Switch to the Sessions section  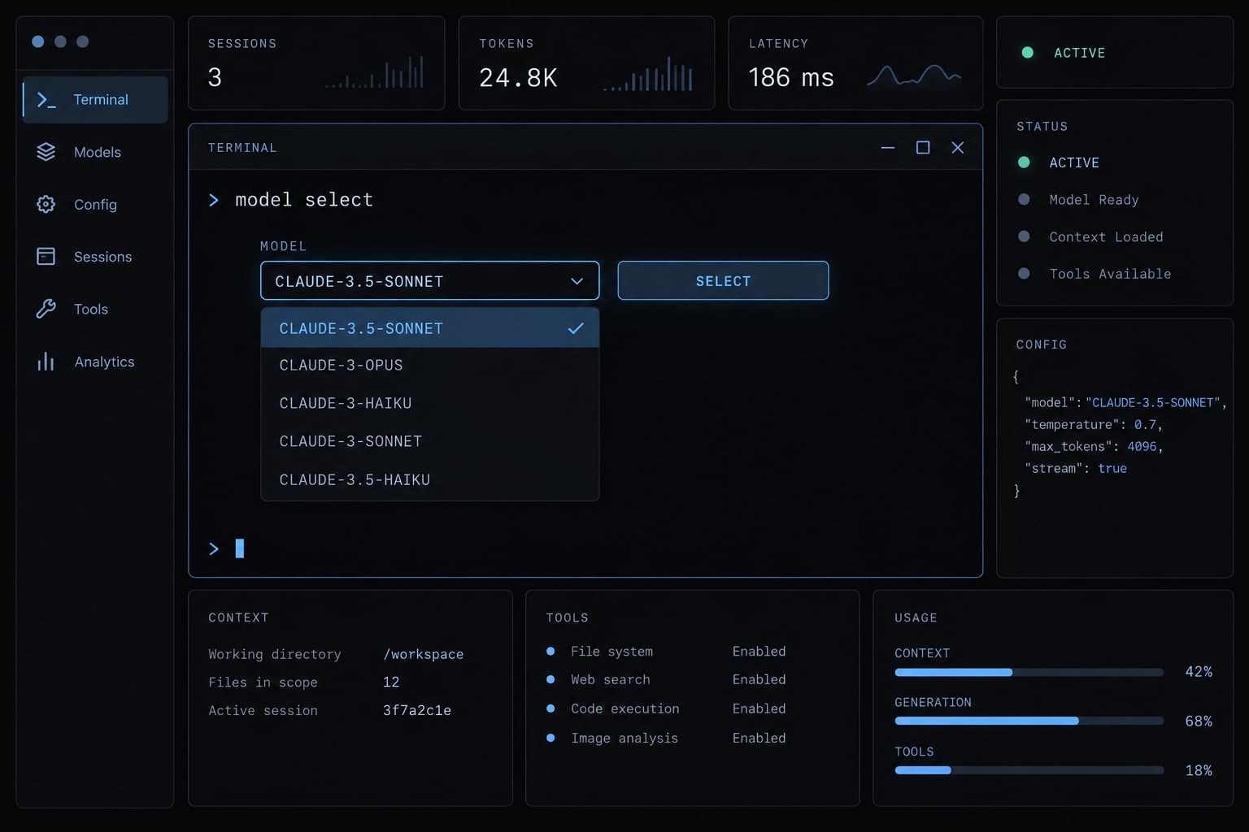point(95,257)
